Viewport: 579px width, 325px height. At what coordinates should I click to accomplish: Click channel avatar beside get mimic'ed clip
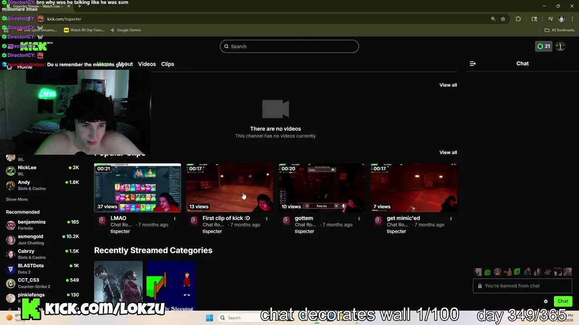pos(379,220)
